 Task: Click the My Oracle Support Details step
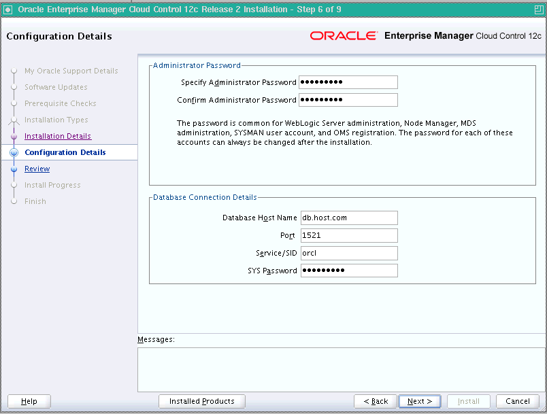click(x=71, y=71)
